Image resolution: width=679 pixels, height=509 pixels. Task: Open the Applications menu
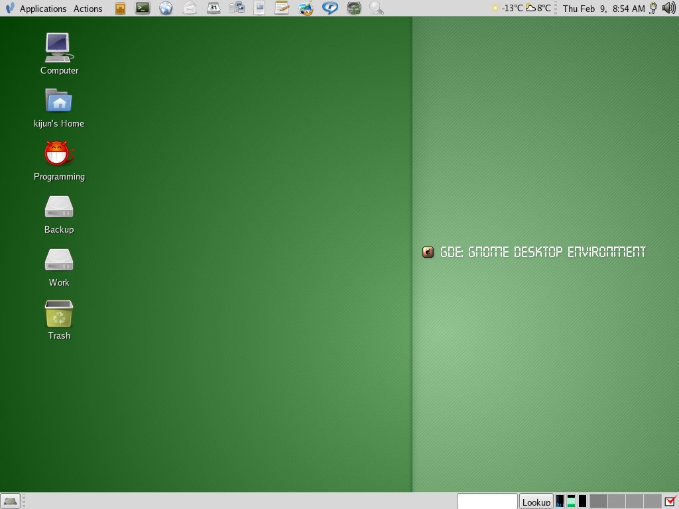tap(36, 8)
